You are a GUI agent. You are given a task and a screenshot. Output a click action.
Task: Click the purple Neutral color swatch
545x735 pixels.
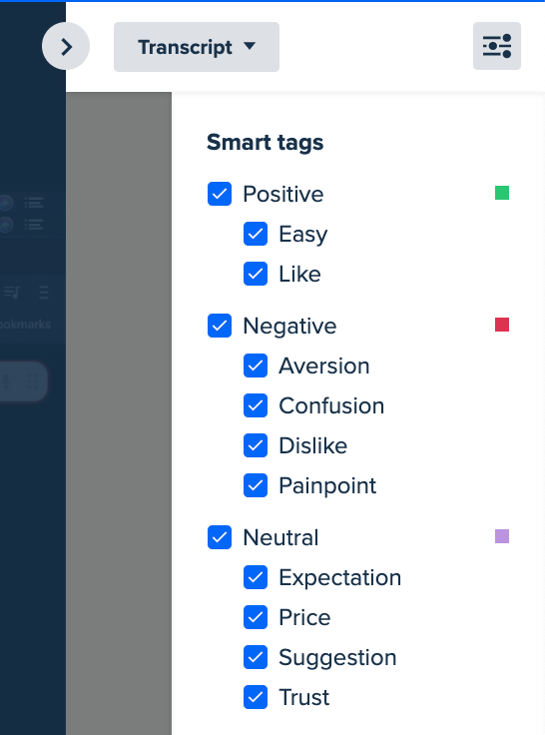502,536
